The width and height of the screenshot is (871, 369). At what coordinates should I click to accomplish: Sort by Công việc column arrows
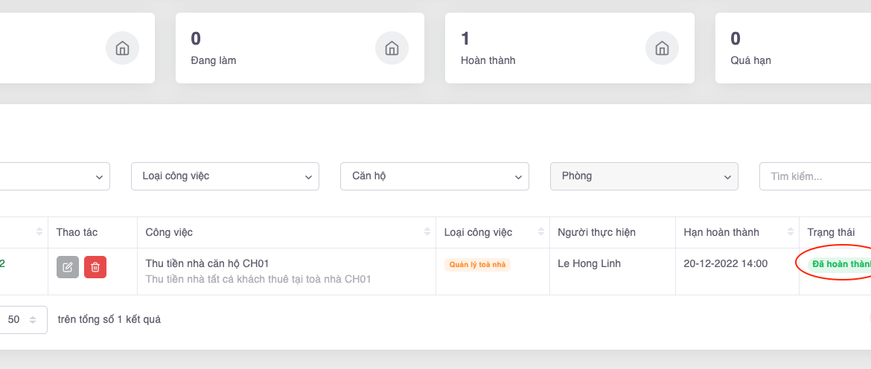427,232
